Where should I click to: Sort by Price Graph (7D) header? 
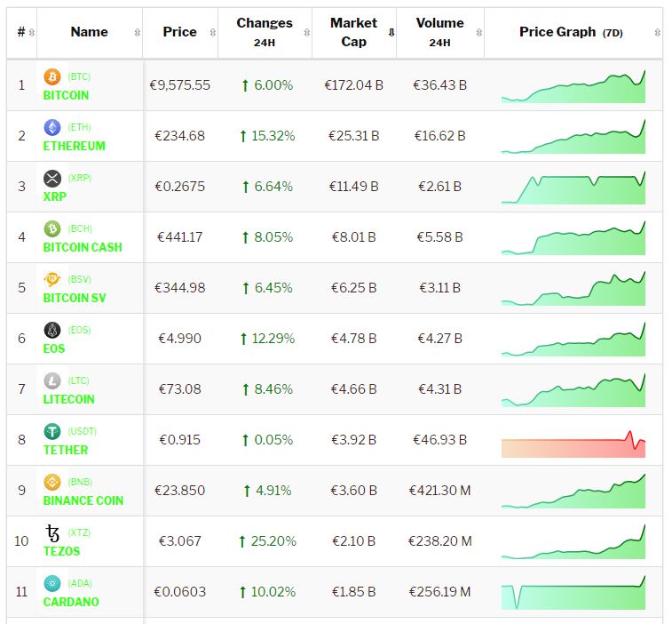pyautogui.click(x=571, y=32)
